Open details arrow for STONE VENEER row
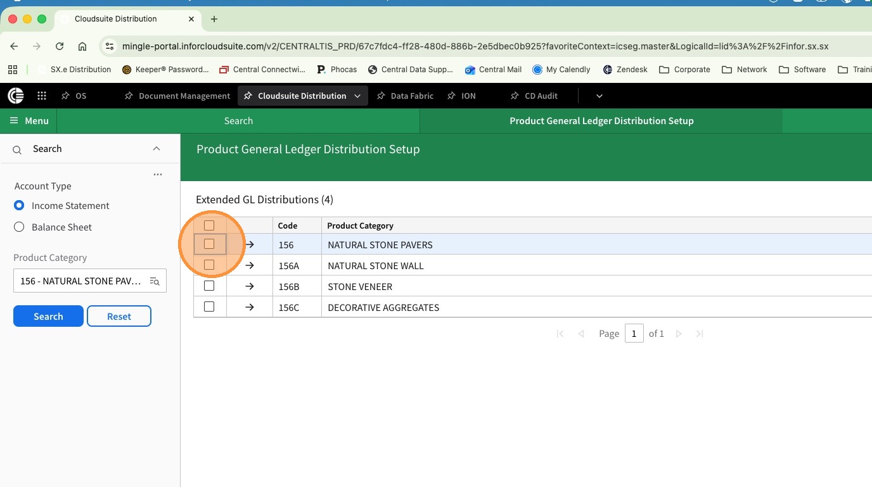The height and width of the screenshot is (487, 872). click(250, 286)
